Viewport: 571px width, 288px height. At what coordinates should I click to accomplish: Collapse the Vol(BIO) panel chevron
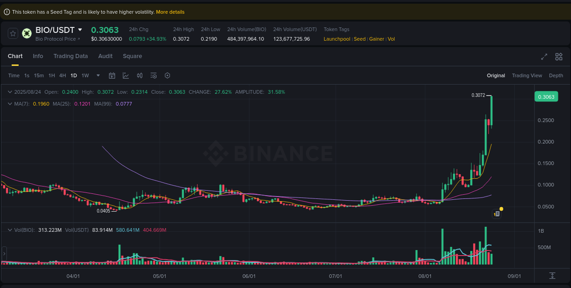coord(9,230)
